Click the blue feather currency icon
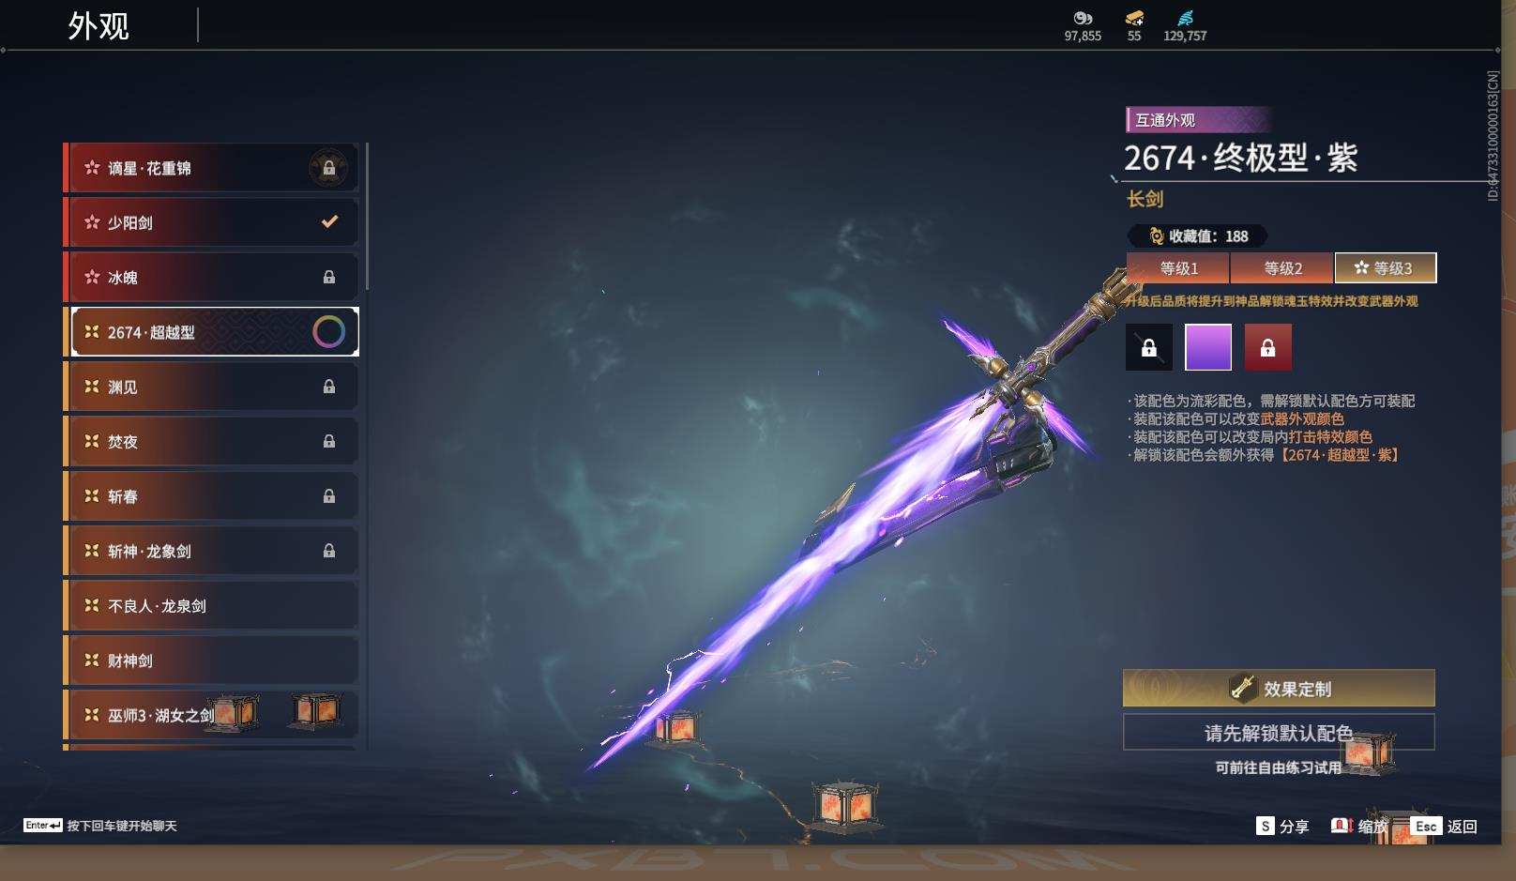This screenshot has height=881, width=1516. (x=1186, y=18)
